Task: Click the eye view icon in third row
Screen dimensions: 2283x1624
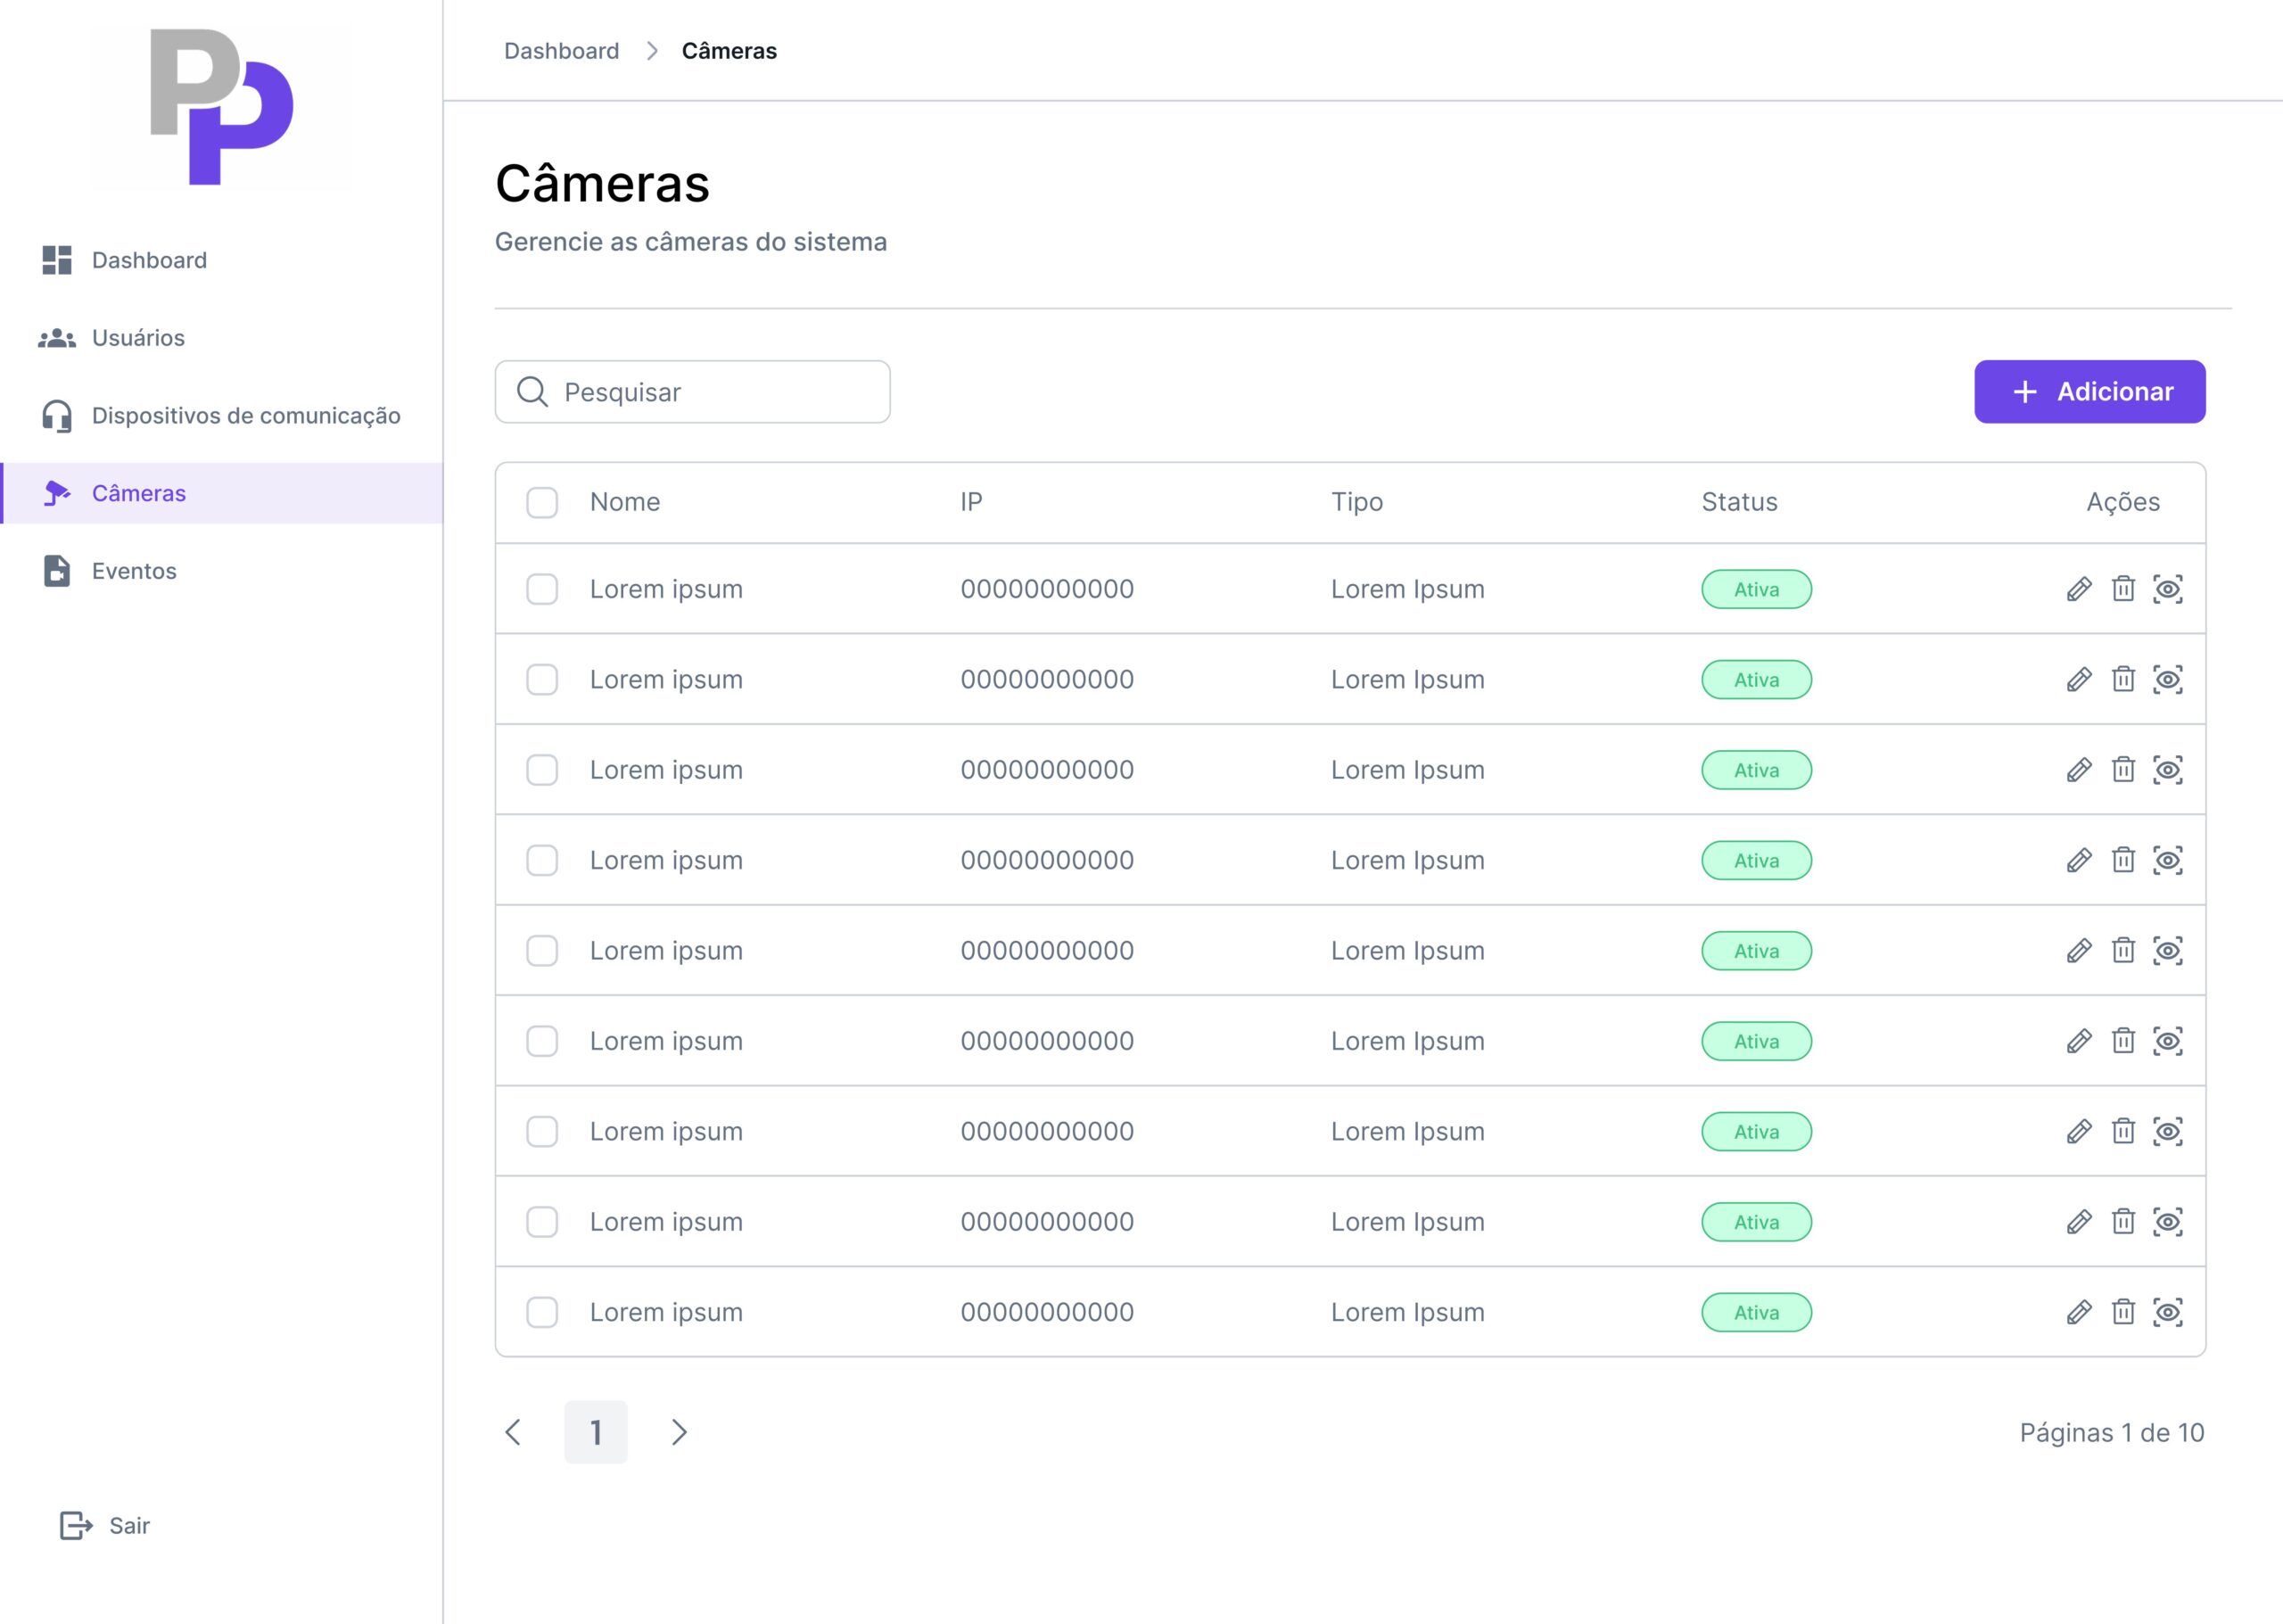Action: [x=2167, y=770]
